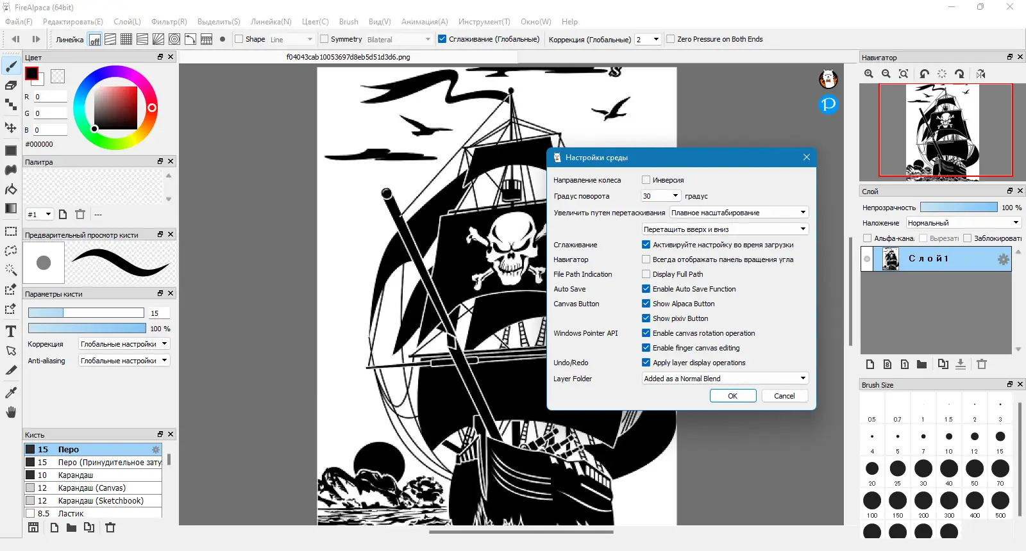Confirm settings with the OK button
This screenshot has width=1026, height=551.
click(733, 396)
